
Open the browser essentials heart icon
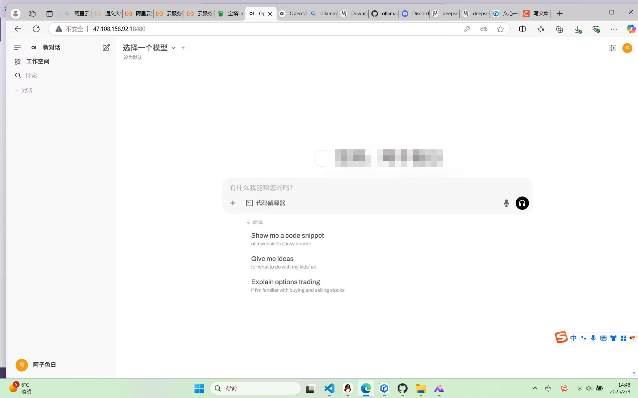[x=596, y=29]
